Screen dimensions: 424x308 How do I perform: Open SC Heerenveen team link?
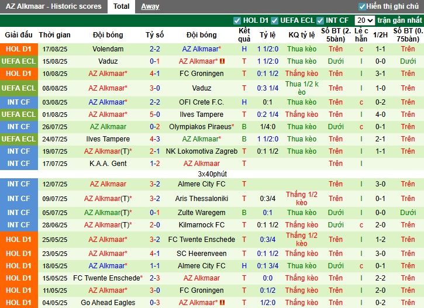tap(201, 254)
